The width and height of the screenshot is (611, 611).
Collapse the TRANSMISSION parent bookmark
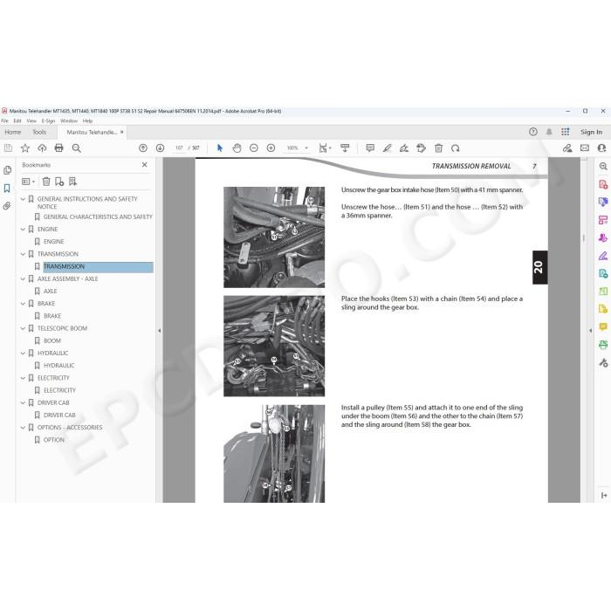(x=23, y=254)
